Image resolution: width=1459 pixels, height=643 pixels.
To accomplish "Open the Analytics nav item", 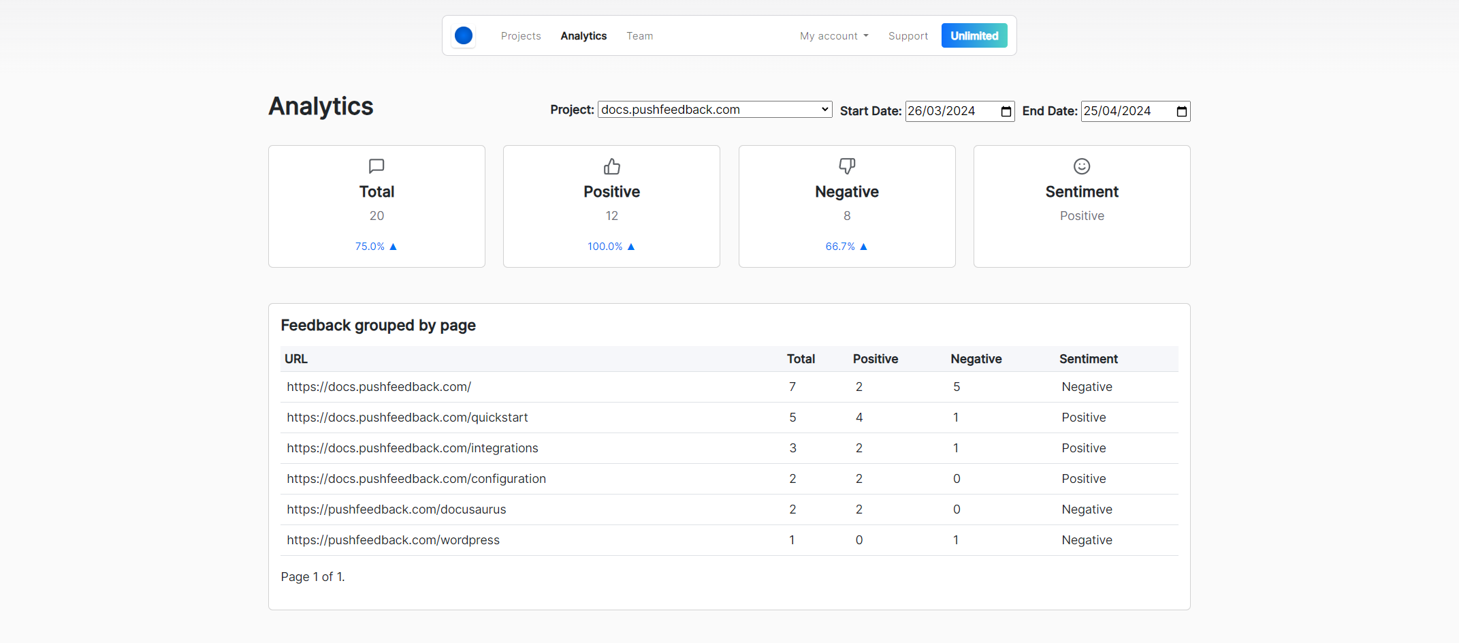I will 583,36.
